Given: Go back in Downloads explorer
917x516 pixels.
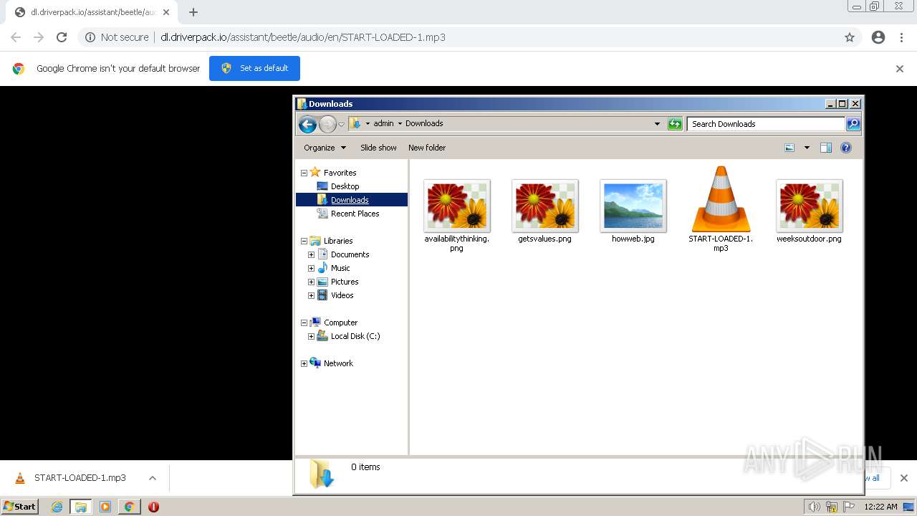Looking at the screenshot, I should [x=307, y=124].
